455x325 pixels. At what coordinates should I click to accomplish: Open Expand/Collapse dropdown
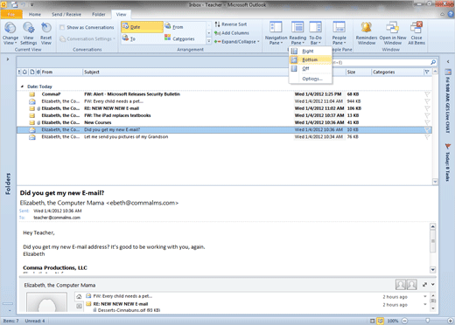click(x=236, y=42)
